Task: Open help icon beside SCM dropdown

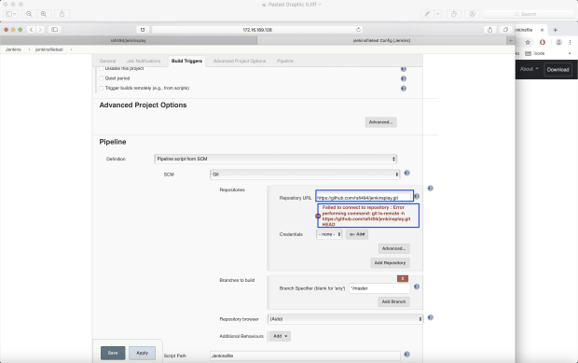Action: point(407,173)
